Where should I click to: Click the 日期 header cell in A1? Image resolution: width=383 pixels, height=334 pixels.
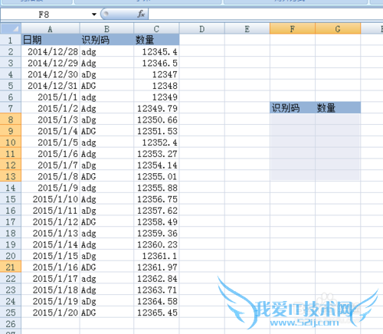click(51, 40)
